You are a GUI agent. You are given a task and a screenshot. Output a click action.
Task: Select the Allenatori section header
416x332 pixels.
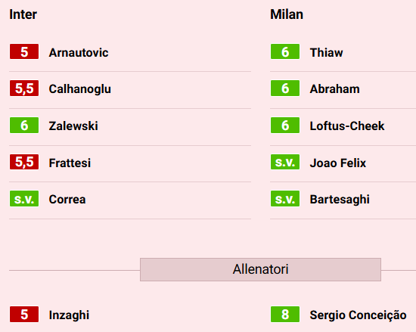click(260, 269)
